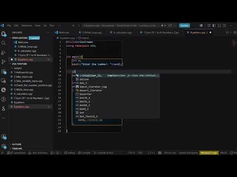Screen dimensions: 237x177
Task: Choose the input_iterator_tag autocomplete suggestion
Action: pos(117,87)
